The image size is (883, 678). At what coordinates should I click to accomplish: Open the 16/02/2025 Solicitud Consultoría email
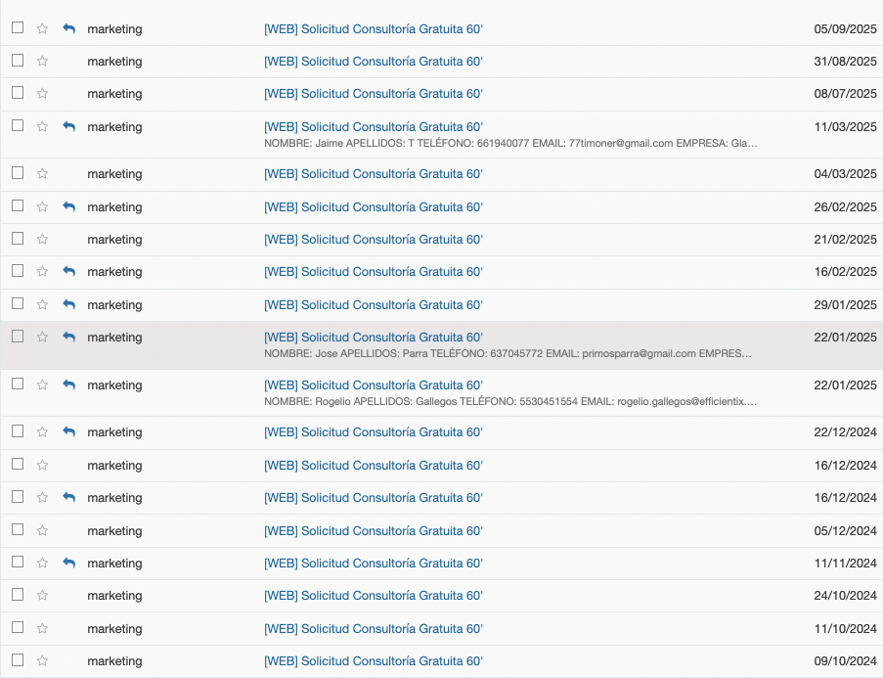(374, 272)
